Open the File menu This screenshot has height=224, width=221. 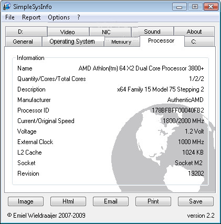pos(10,17)
